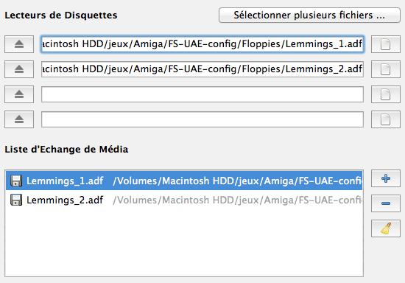Remove selected media with minus button

click(x=386, y=203)
